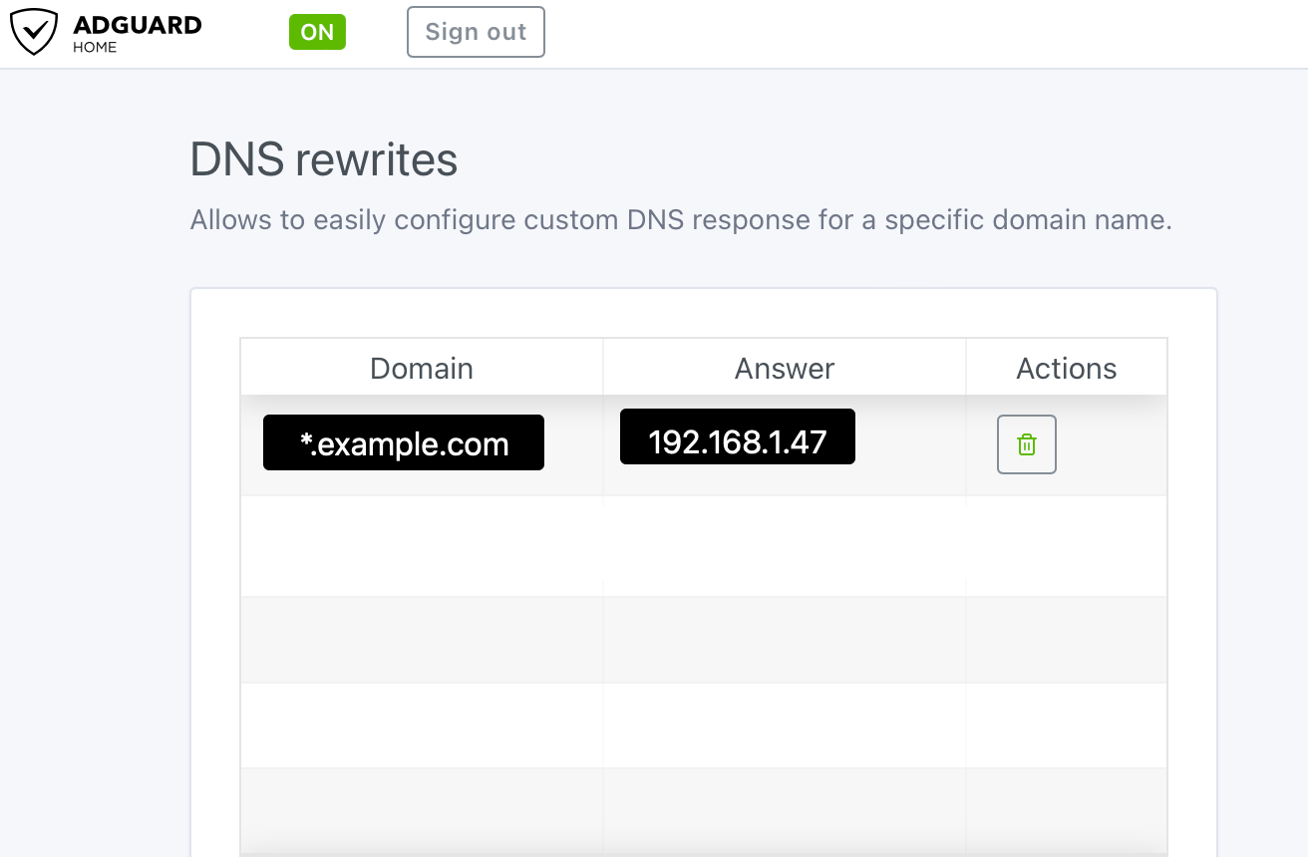
Task: Click the AdGuard HOME brand text
Action: (135, 32)
